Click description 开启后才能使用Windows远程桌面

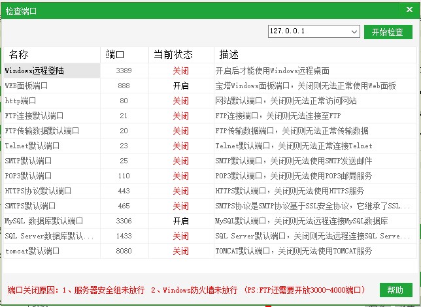[272, 71]
